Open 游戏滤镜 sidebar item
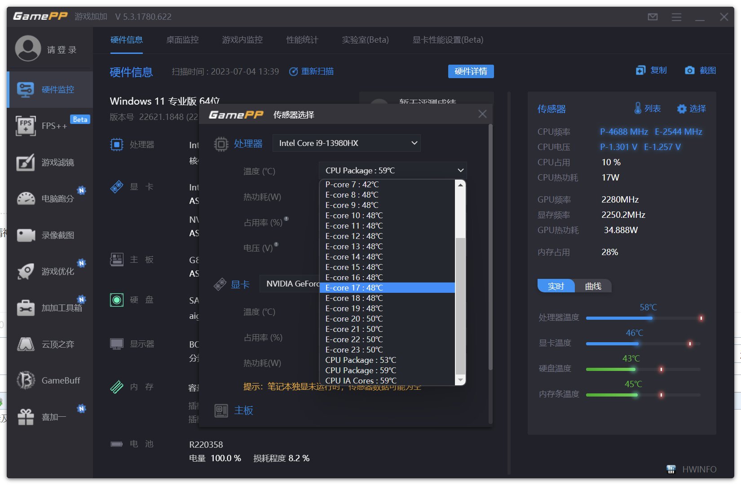Viewport: 741px width, 485px height. pos(50,162)
